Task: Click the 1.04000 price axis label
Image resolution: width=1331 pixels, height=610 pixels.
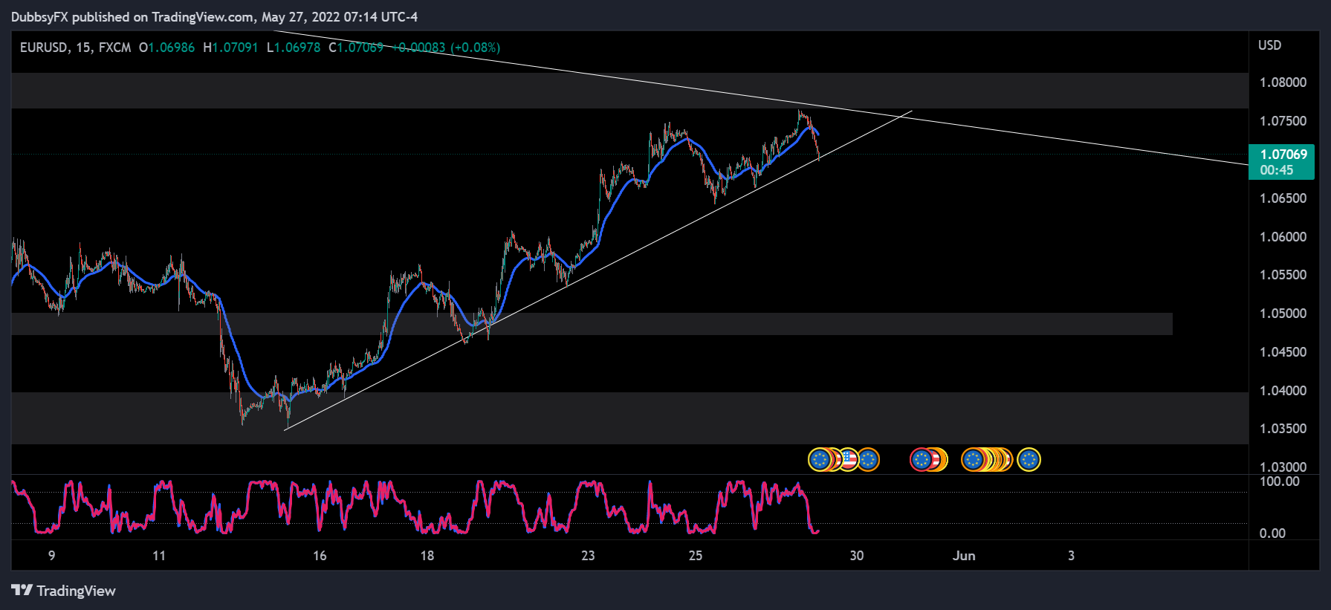Action: pos(1283,391)
